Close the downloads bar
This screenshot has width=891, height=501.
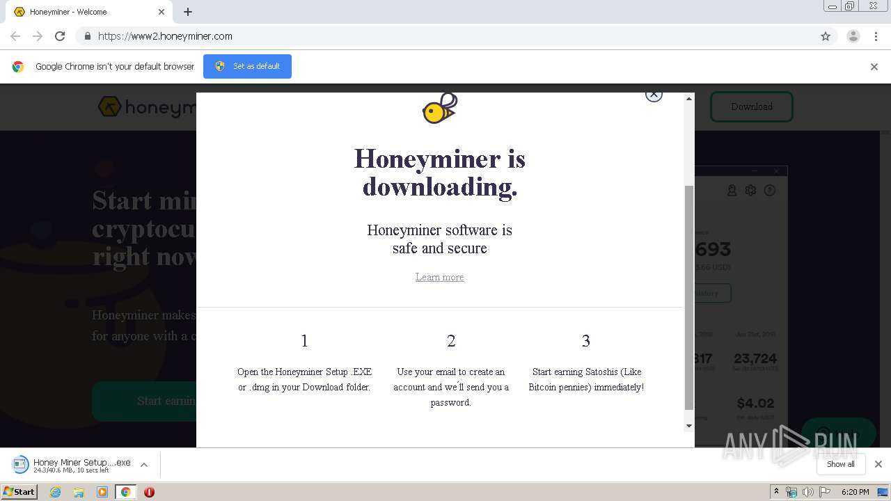[x=878, y=464]
